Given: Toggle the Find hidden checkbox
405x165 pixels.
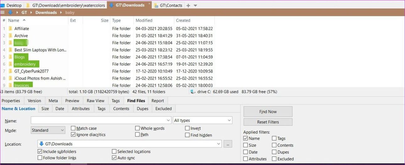Looking at the screenshot, I should pos(187,135).
